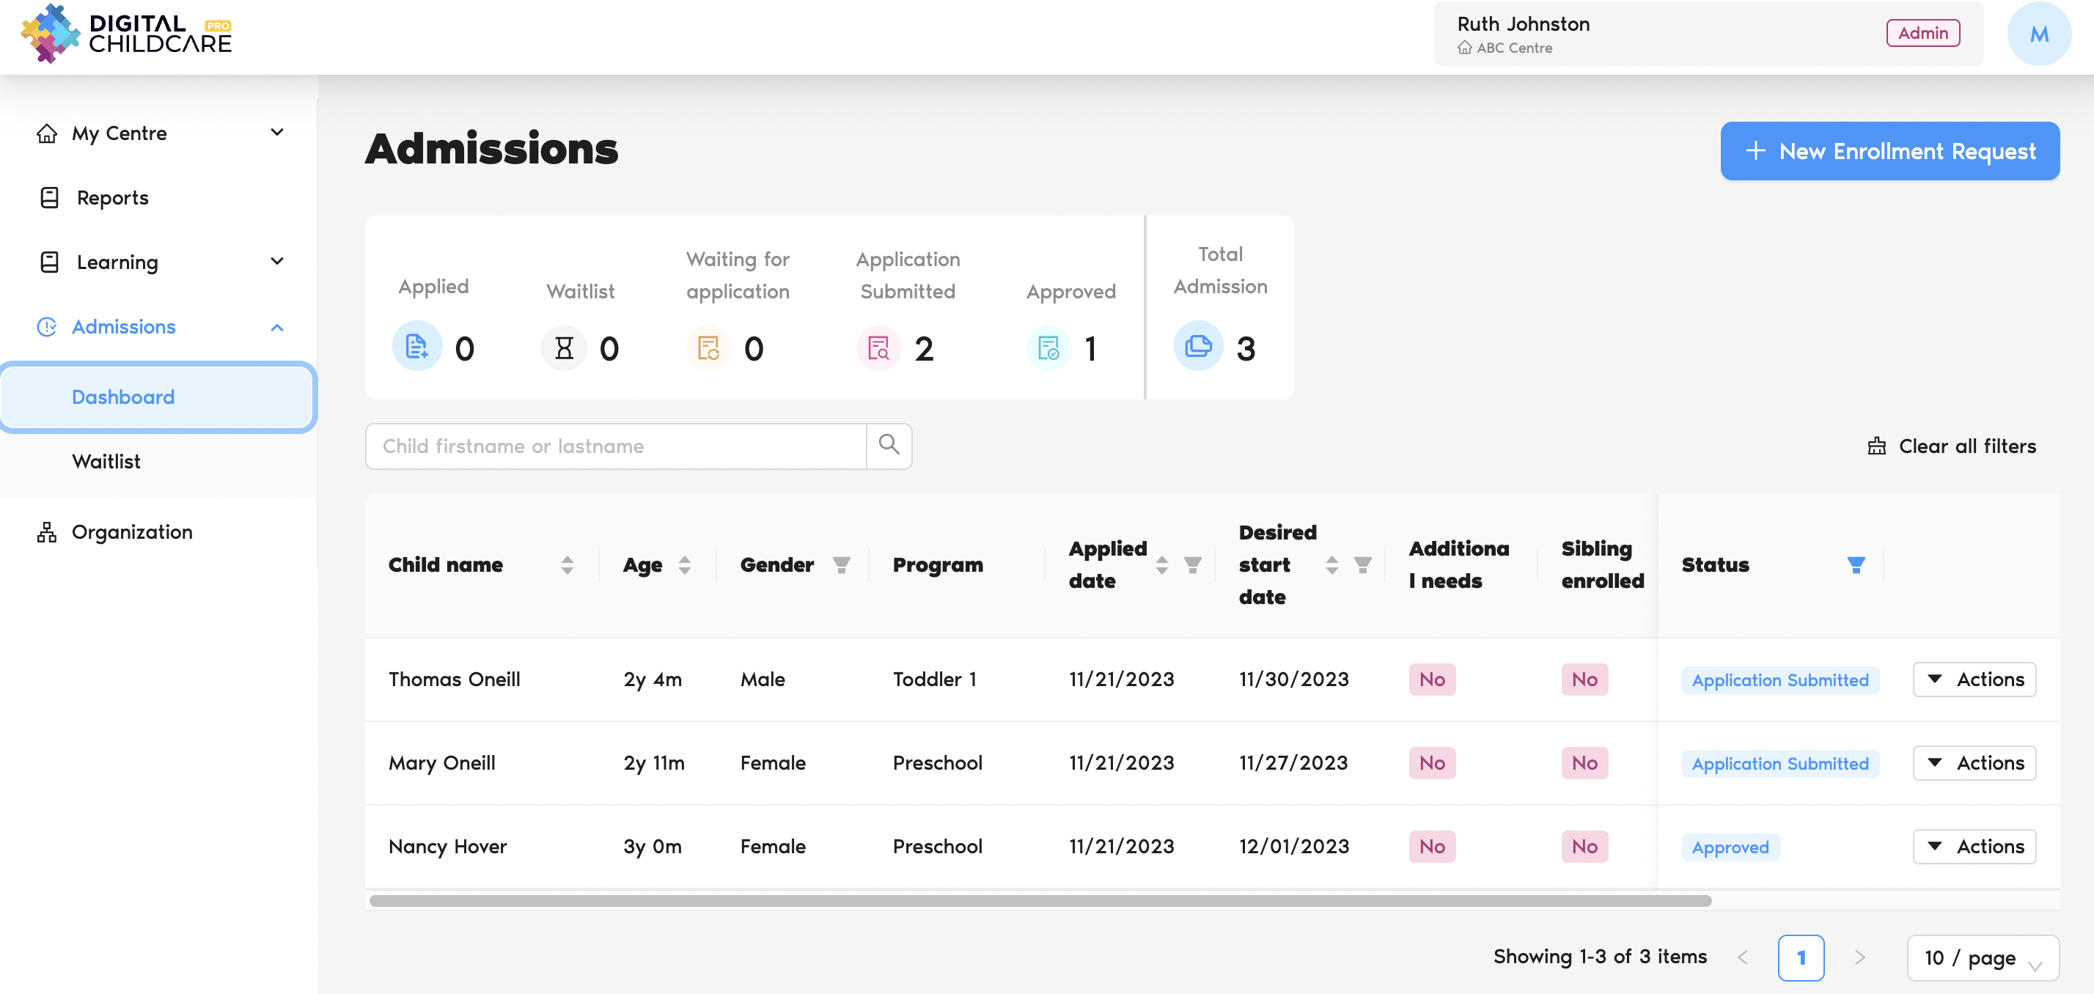Click the search magnifier icon button

point(889,446)
